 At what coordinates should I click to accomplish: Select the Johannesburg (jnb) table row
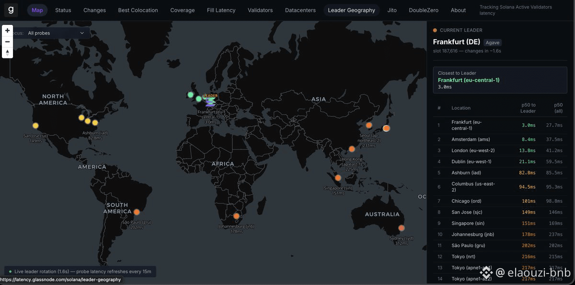[500, 235]
